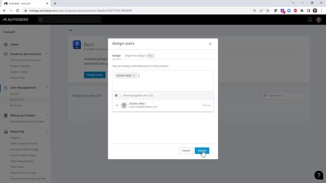
Task: Open the notifications bell
Action: pyautogui.click(x=310, y=19)
